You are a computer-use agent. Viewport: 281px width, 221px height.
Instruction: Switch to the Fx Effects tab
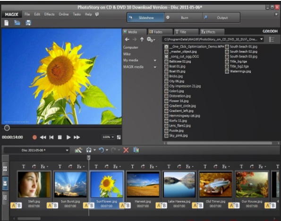pyautogui.click(x=212, y=32)
